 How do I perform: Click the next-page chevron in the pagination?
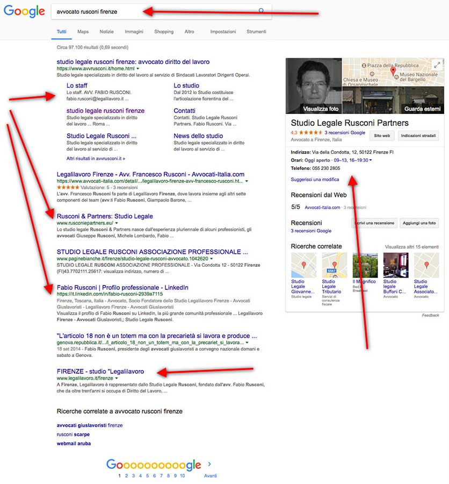209,464
